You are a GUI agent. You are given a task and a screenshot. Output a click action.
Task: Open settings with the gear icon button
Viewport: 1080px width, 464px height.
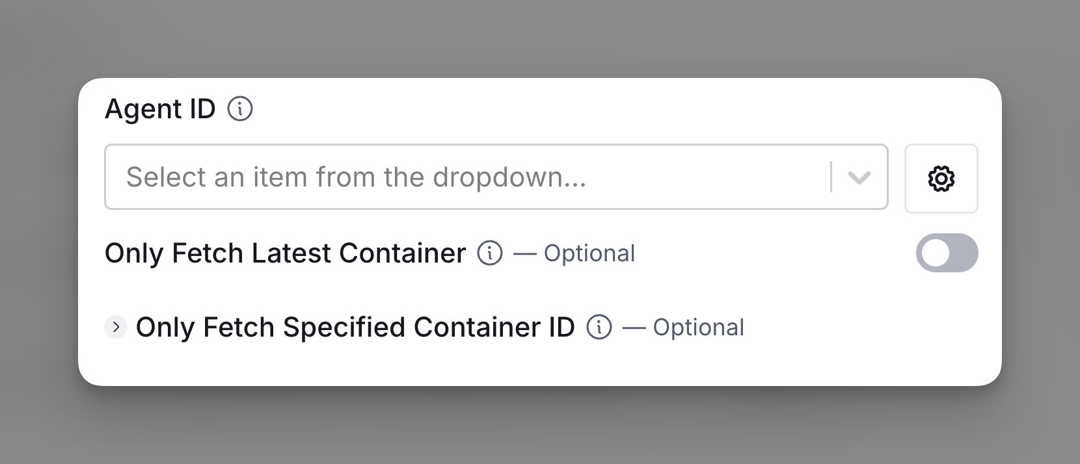[941, 179]
